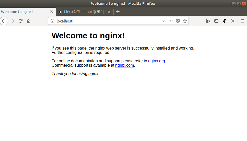
Task: Close the Firefox window
Action: (x=244, y=4)
